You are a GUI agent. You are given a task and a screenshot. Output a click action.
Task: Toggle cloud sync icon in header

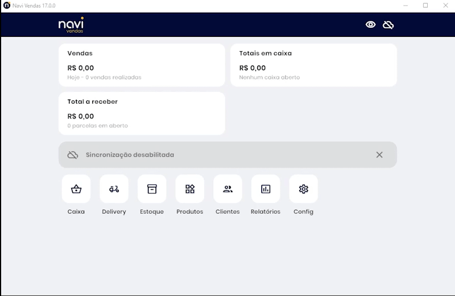[x=388, y=24]
